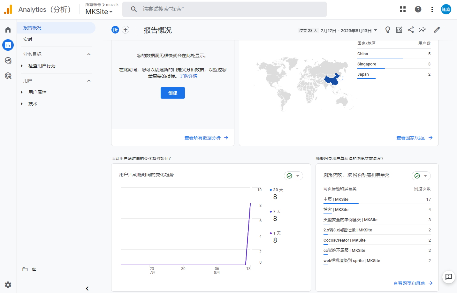Click the arrow next to 查看所有数据分析

[x=226, y=138]
